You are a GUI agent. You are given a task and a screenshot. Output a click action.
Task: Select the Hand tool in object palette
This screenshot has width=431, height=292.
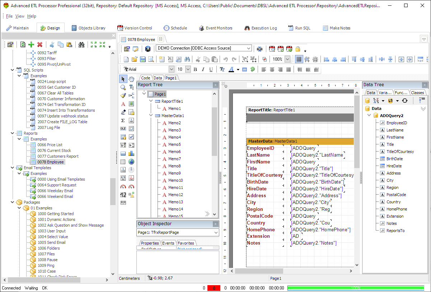point(131,79)
